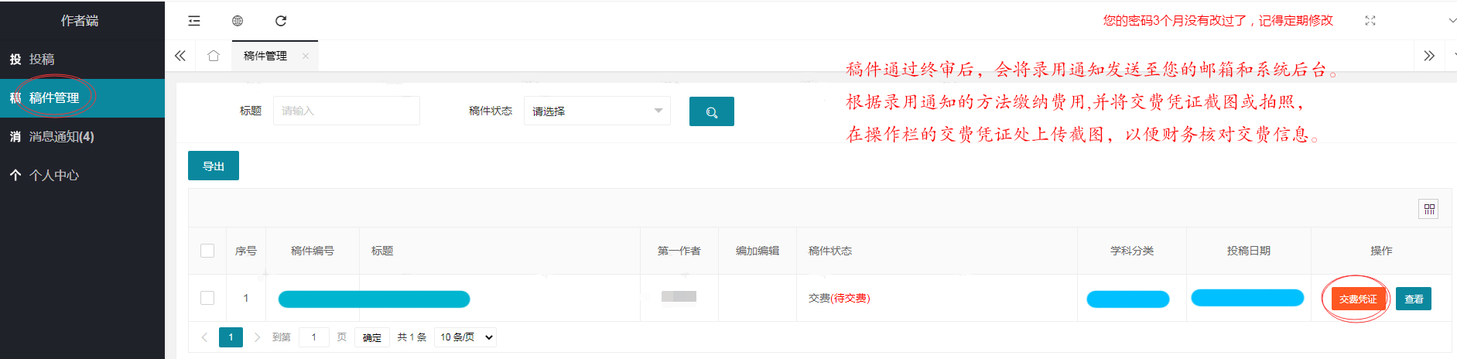Viewport: 1457px width, 359px height.
Task: Open the 10 条/页 page size dropdown
Action: (465, 337)
